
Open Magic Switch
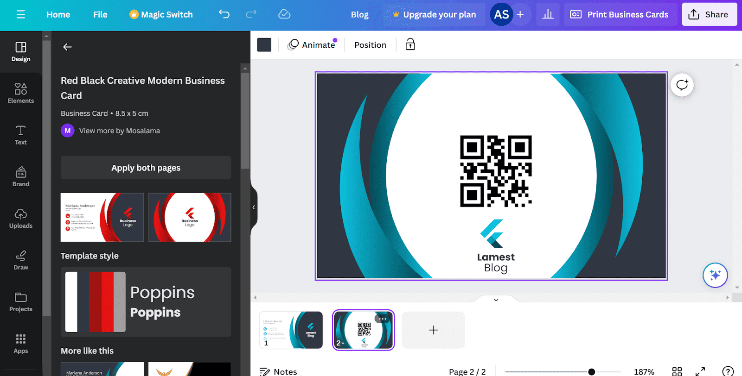point(161,14)
